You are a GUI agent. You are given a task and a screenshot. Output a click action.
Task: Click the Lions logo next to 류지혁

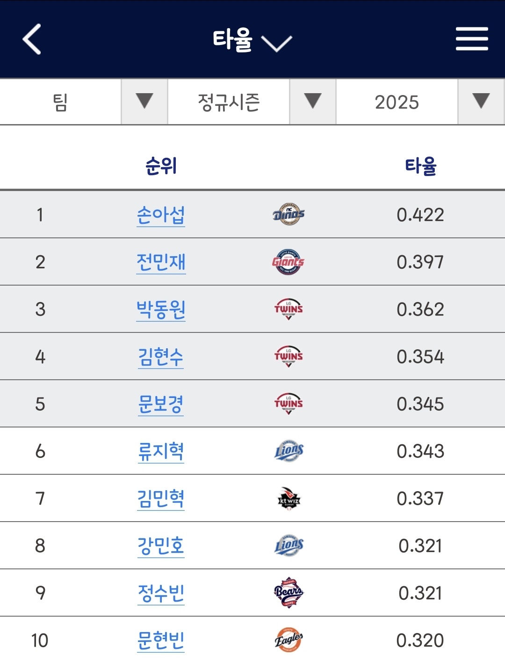click(289, 451)
